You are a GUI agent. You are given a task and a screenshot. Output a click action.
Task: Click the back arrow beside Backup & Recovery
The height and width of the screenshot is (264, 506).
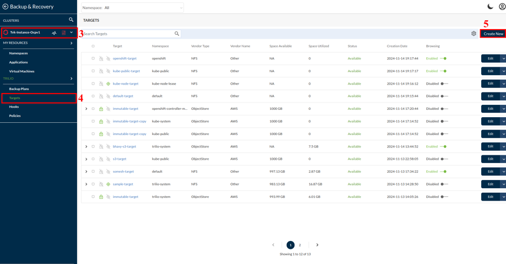[x=6, y=7]
